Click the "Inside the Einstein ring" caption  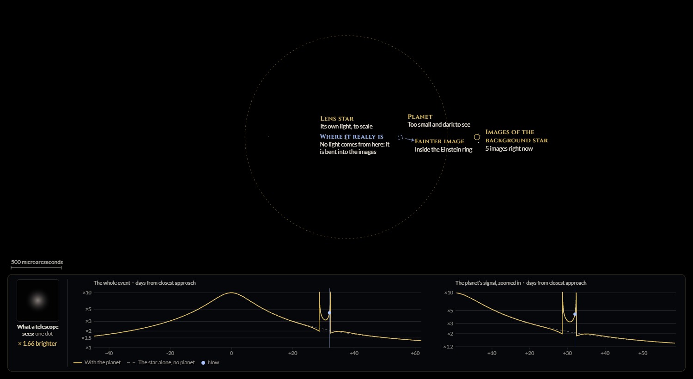coord(444,149)
